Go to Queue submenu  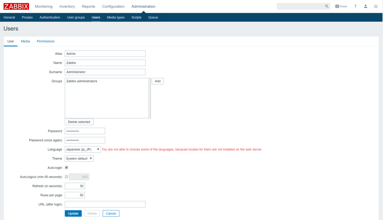point(153,17)
